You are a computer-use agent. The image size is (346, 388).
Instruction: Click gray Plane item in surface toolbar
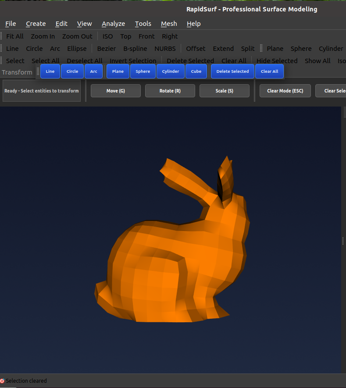tap(275, 49)
